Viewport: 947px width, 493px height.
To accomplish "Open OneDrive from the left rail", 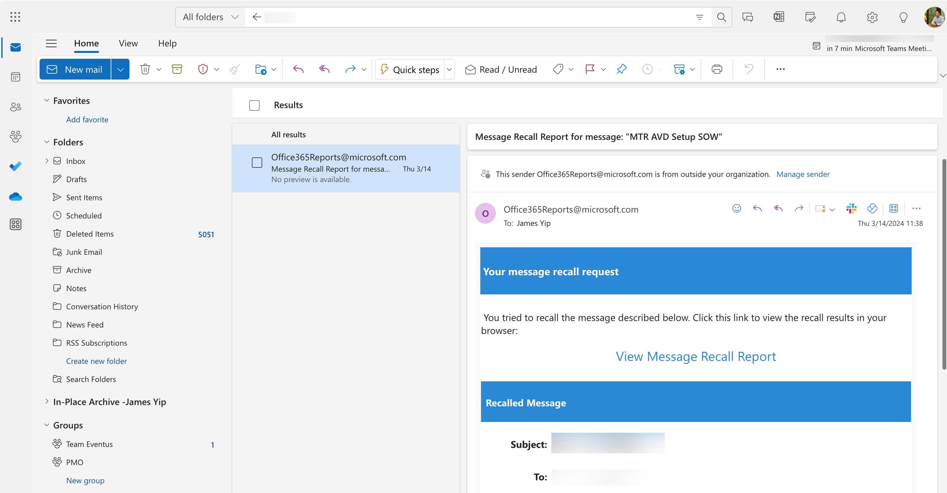I will pos(15,197).
